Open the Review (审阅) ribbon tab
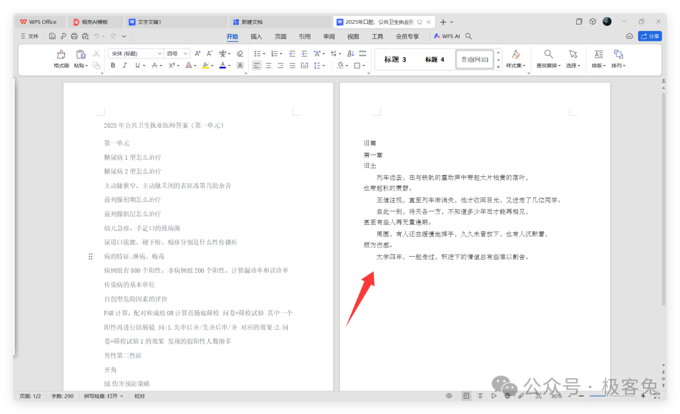The image size is (680, 414). coord(329,36)
